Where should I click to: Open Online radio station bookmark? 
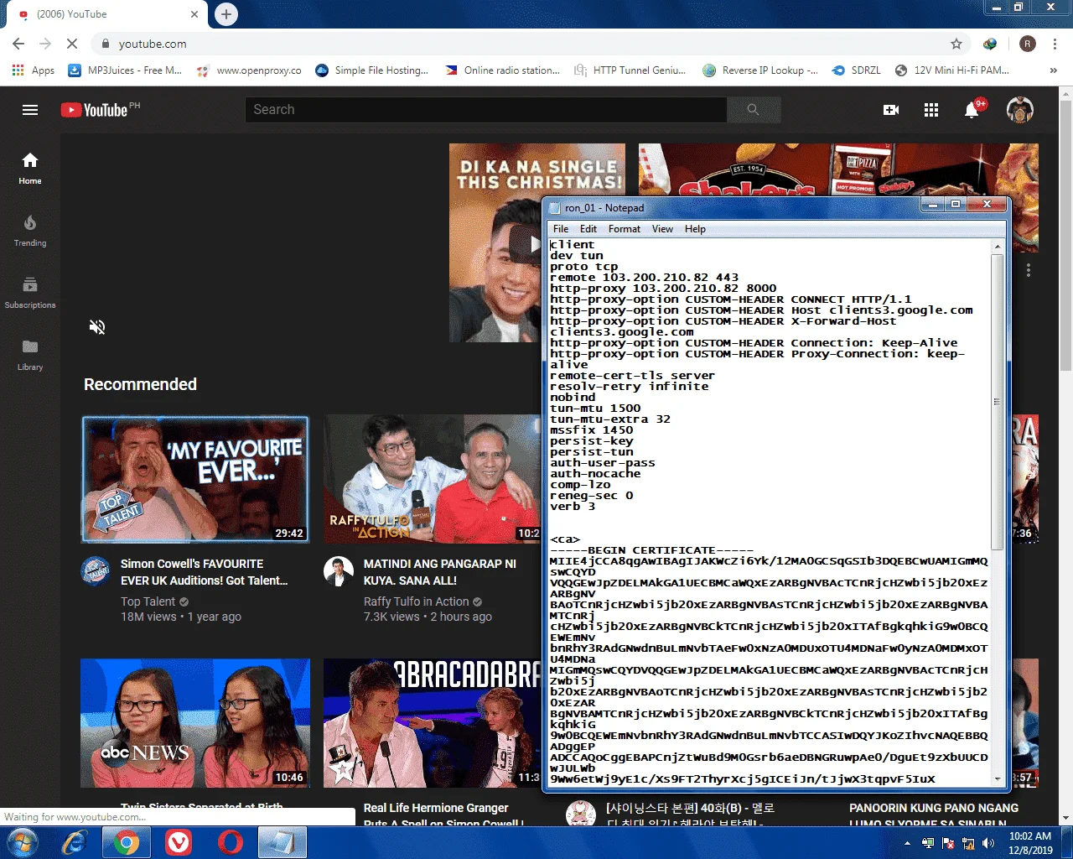(503, 70)
